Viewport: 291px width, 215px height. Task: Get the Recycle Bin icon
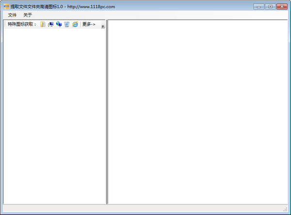[67, 24]
